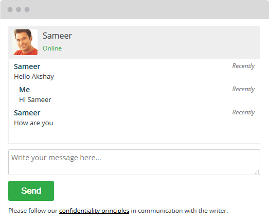Screen dimensions: 269x221
Task: Open the confidentiality principles link
Action: click(x=94, y=211)
